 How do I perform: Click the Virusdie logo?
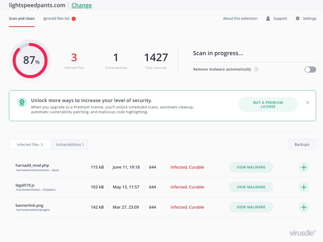coord(302,233)
